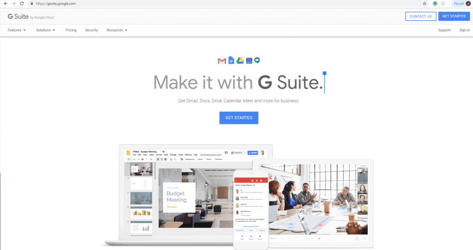Click the grey extension icon beside Grammarly

tap(443, 4)
